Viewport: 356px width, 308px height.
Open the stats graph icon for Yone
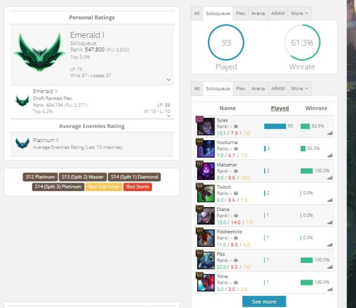click(x=330, y=289)
